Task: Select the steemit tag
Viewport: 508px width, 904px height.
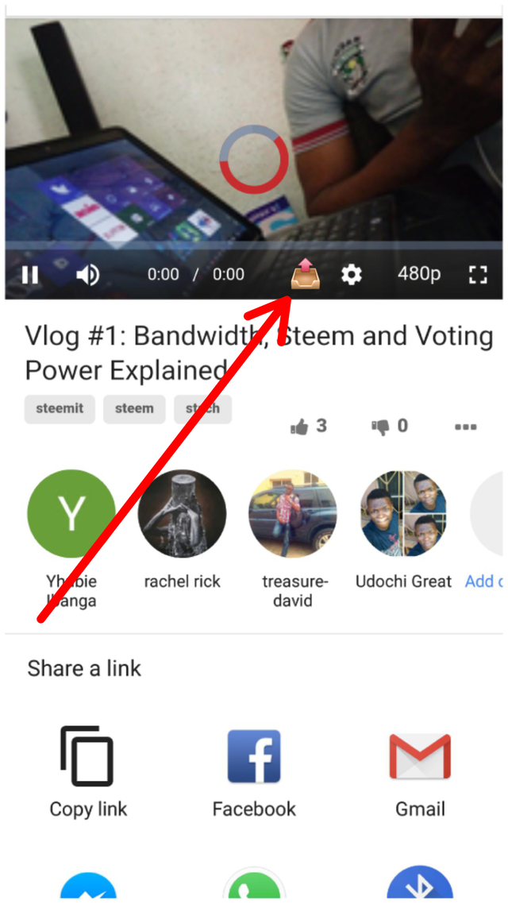Action: pos(60,409)
